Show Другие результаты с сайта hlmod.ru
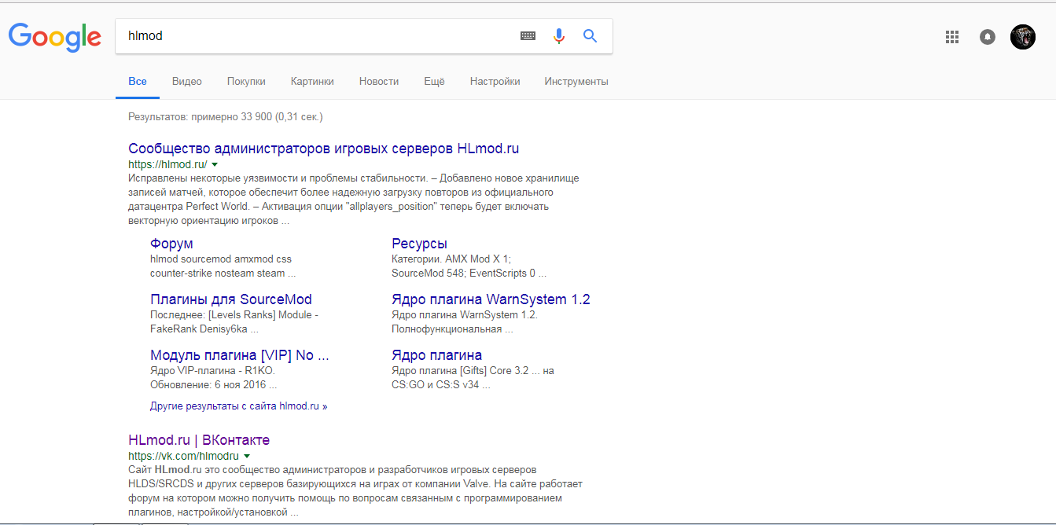 point(239,406)
